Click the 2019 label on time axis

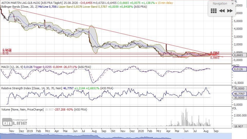(30, 131)
